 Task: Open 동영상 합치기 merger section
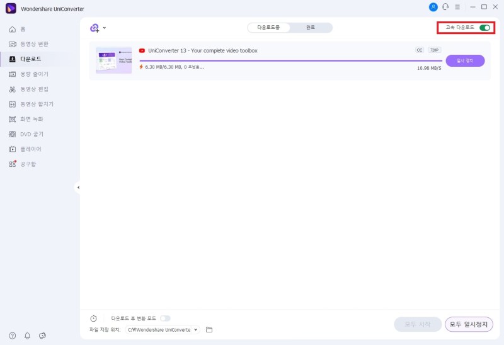pos(31,104)
